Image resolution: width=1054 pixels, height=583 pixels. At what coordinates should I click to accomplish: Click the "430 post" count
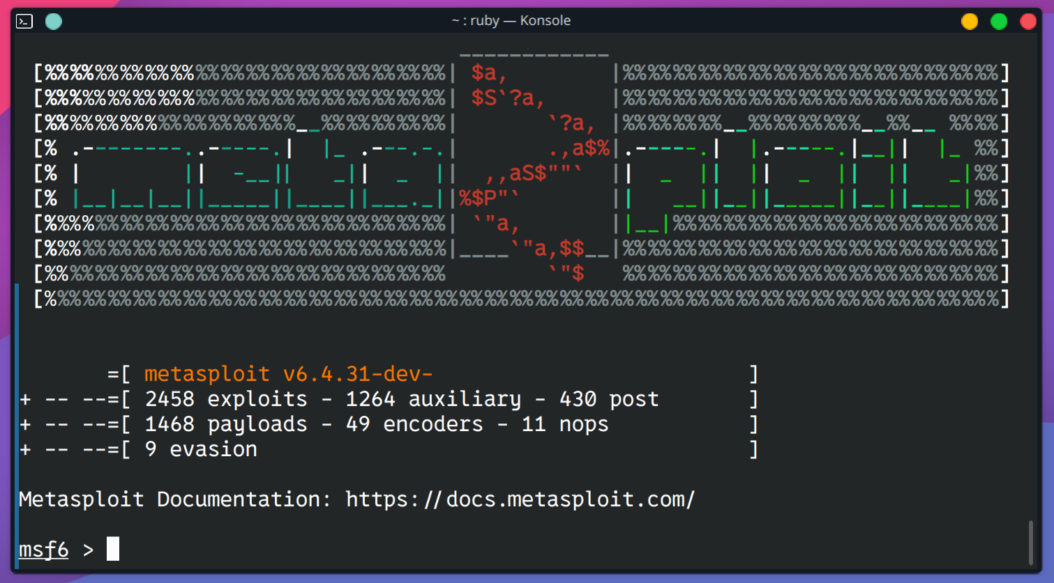(x=609, y=399)
